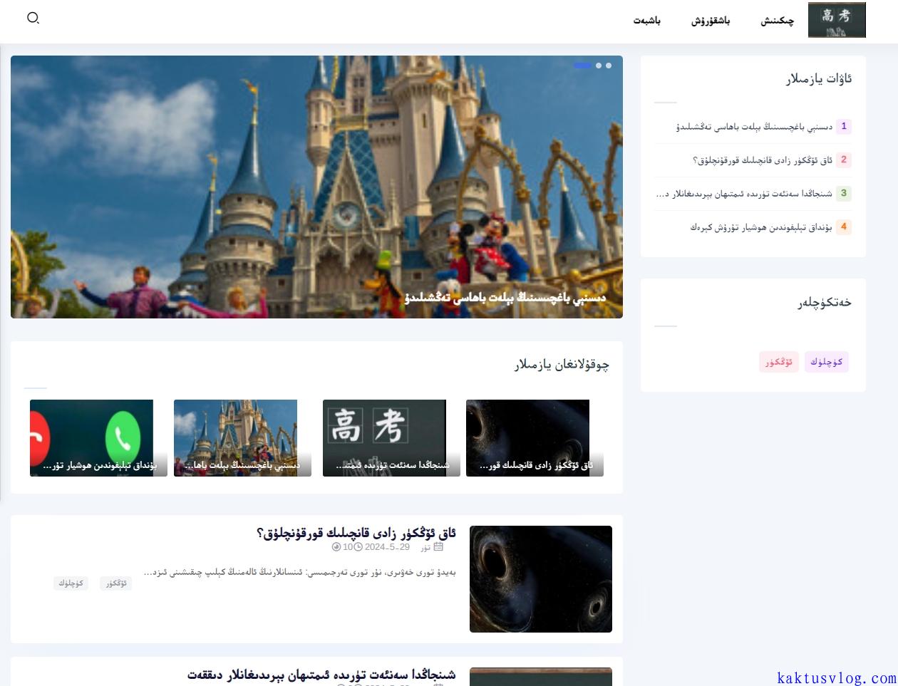The height and width of the screenshot is (686, 898).
Task: Open the باشبەت menu item
Action: 647,21
